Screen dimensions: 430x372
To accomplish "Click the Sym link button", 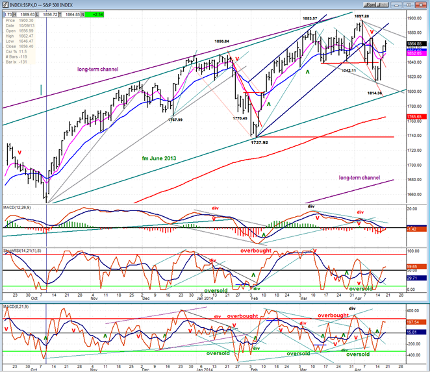I will pos(370,5).
